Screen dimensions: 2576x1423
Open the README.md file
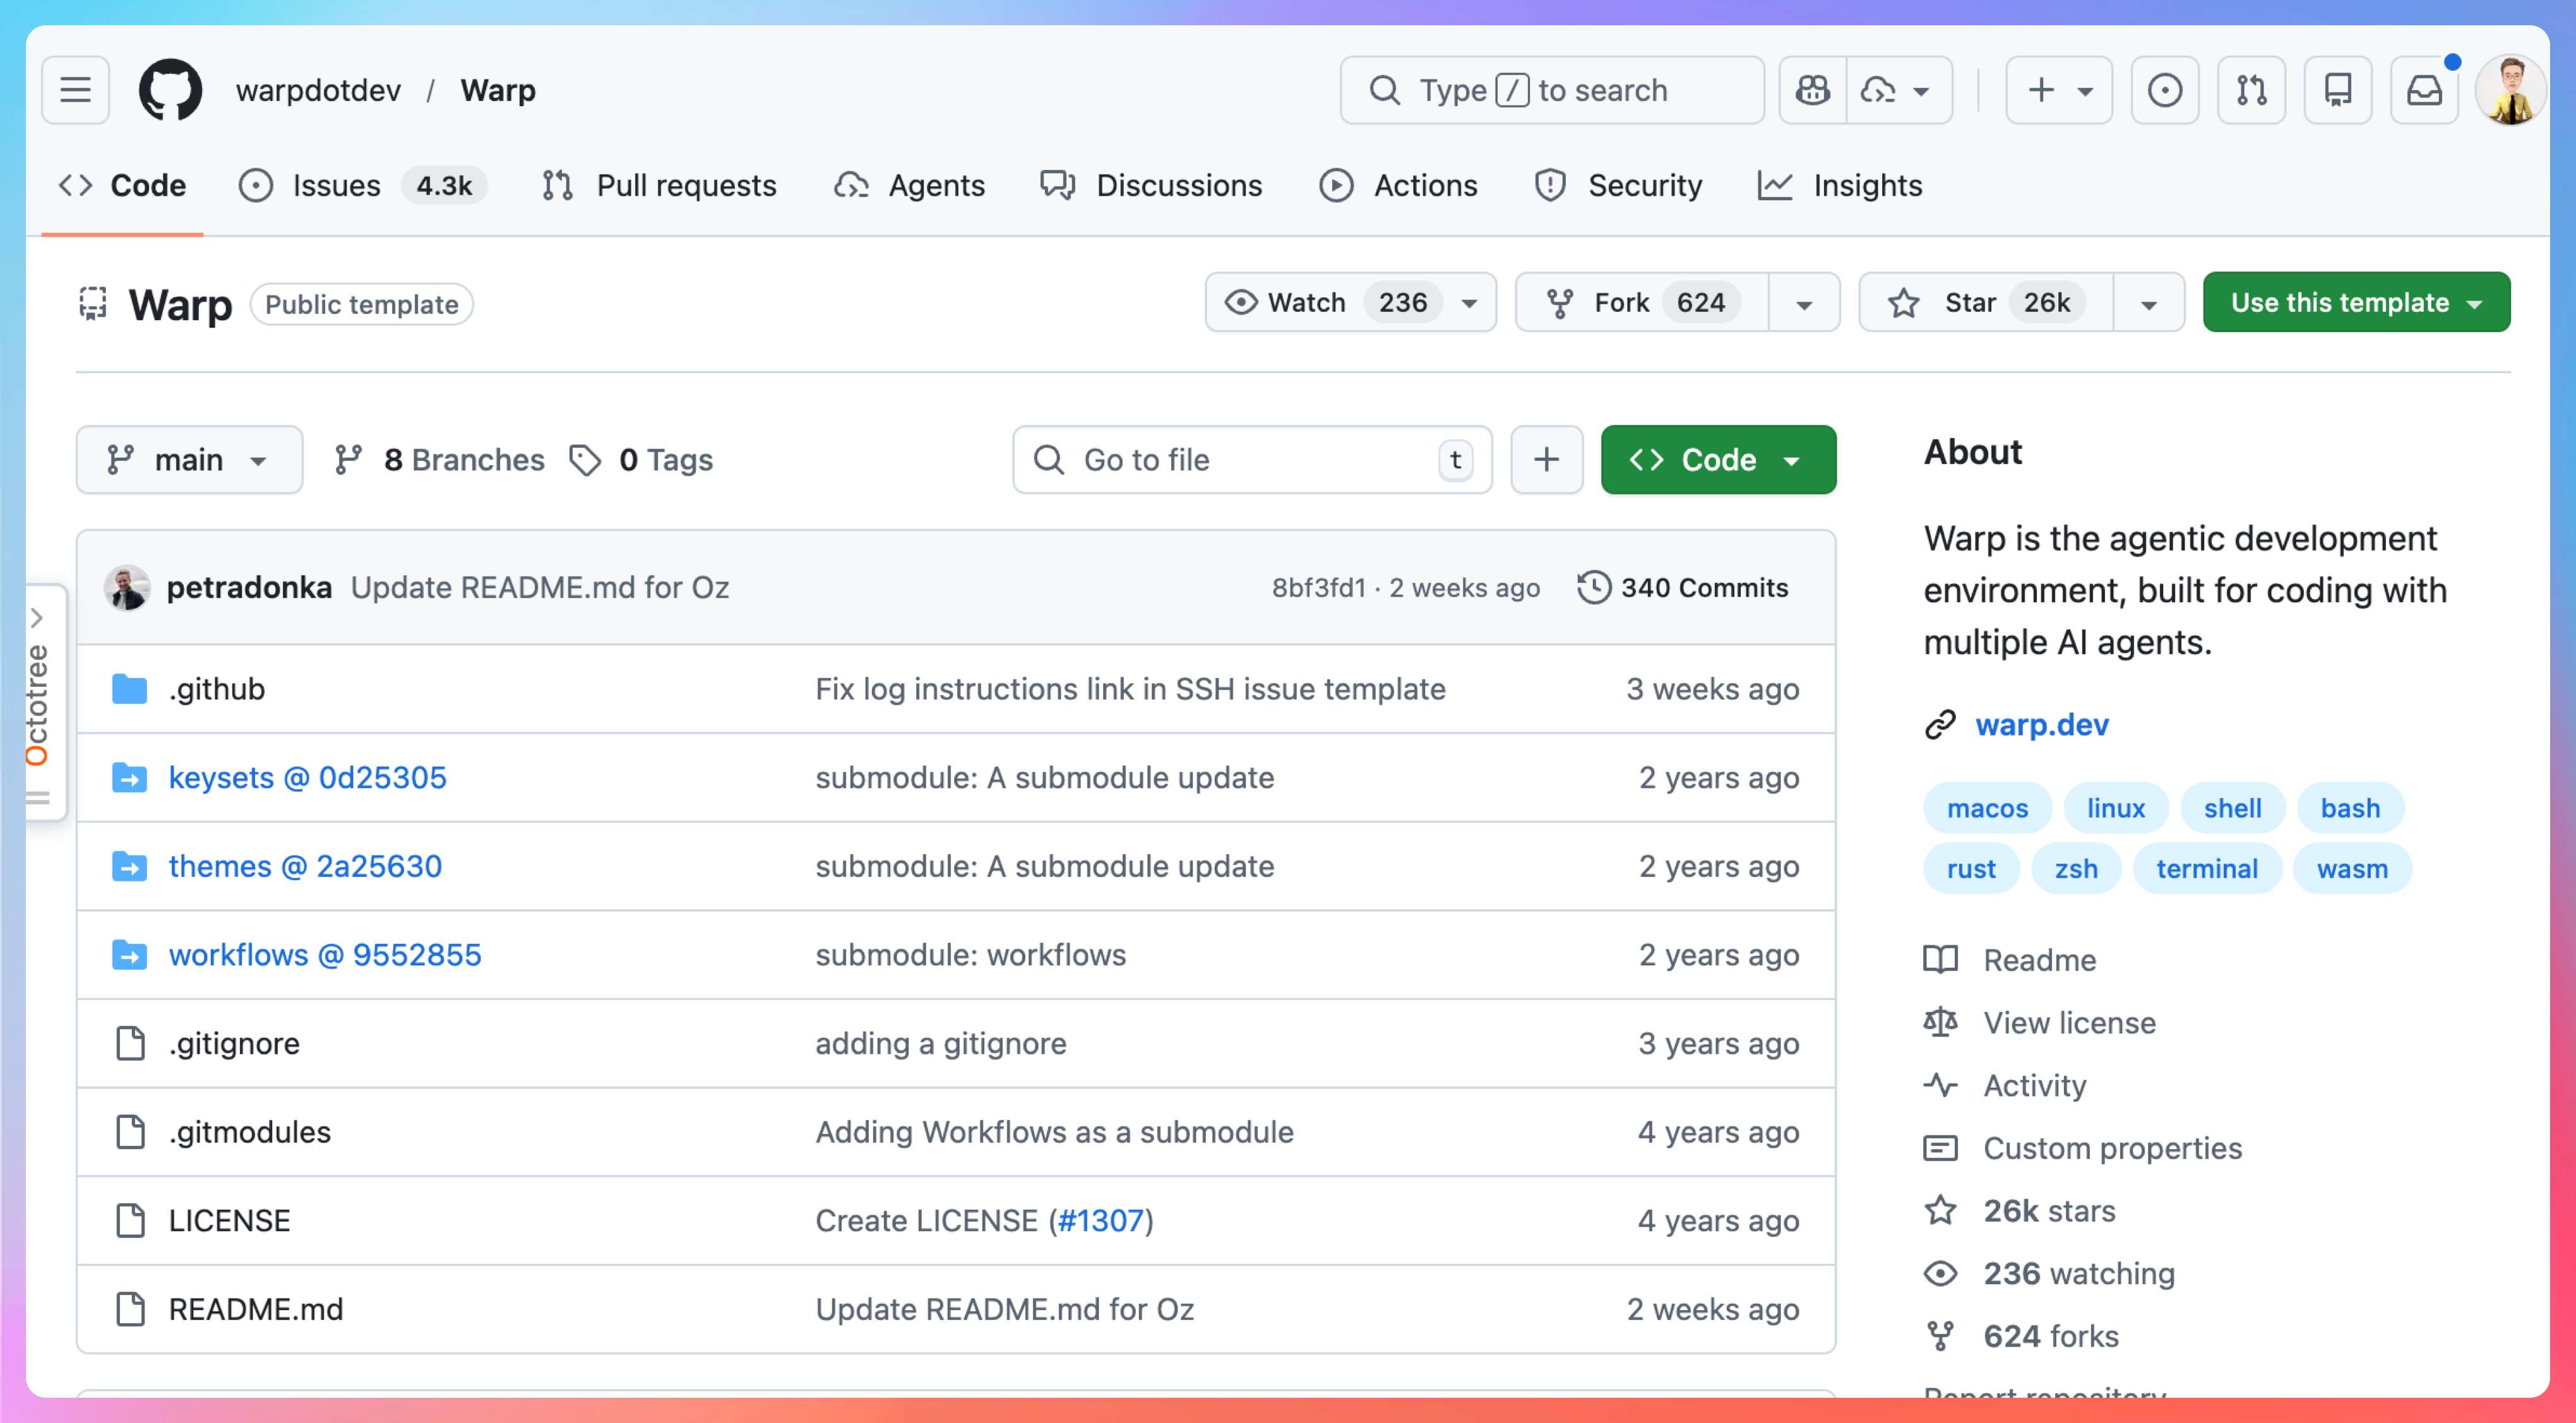click(x=256, y=1309)
